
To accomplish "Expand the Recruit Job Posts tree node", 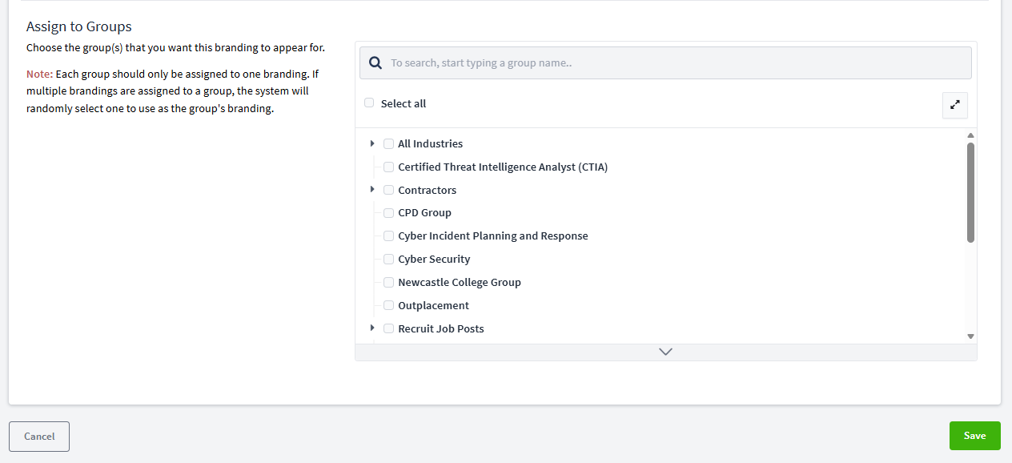I will (372, 328).
